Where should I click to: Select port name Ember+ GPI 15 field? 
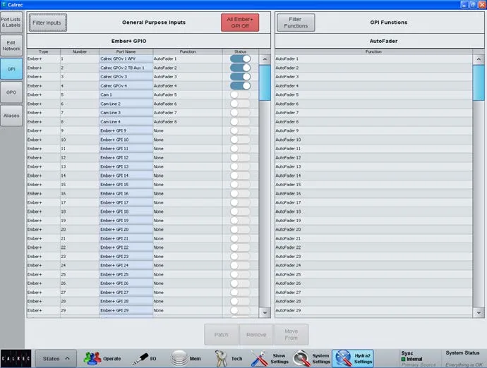pos(126,185)
